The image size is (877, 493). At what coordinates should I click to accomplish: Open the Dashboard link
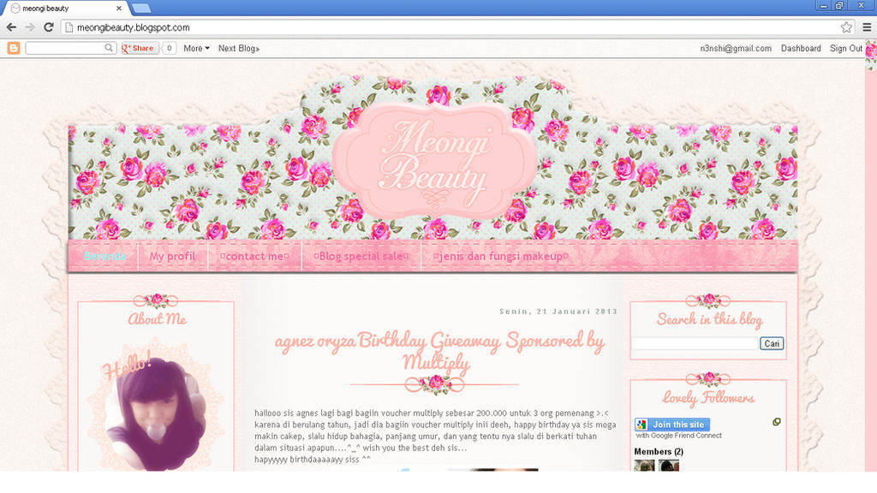(801, 49)
